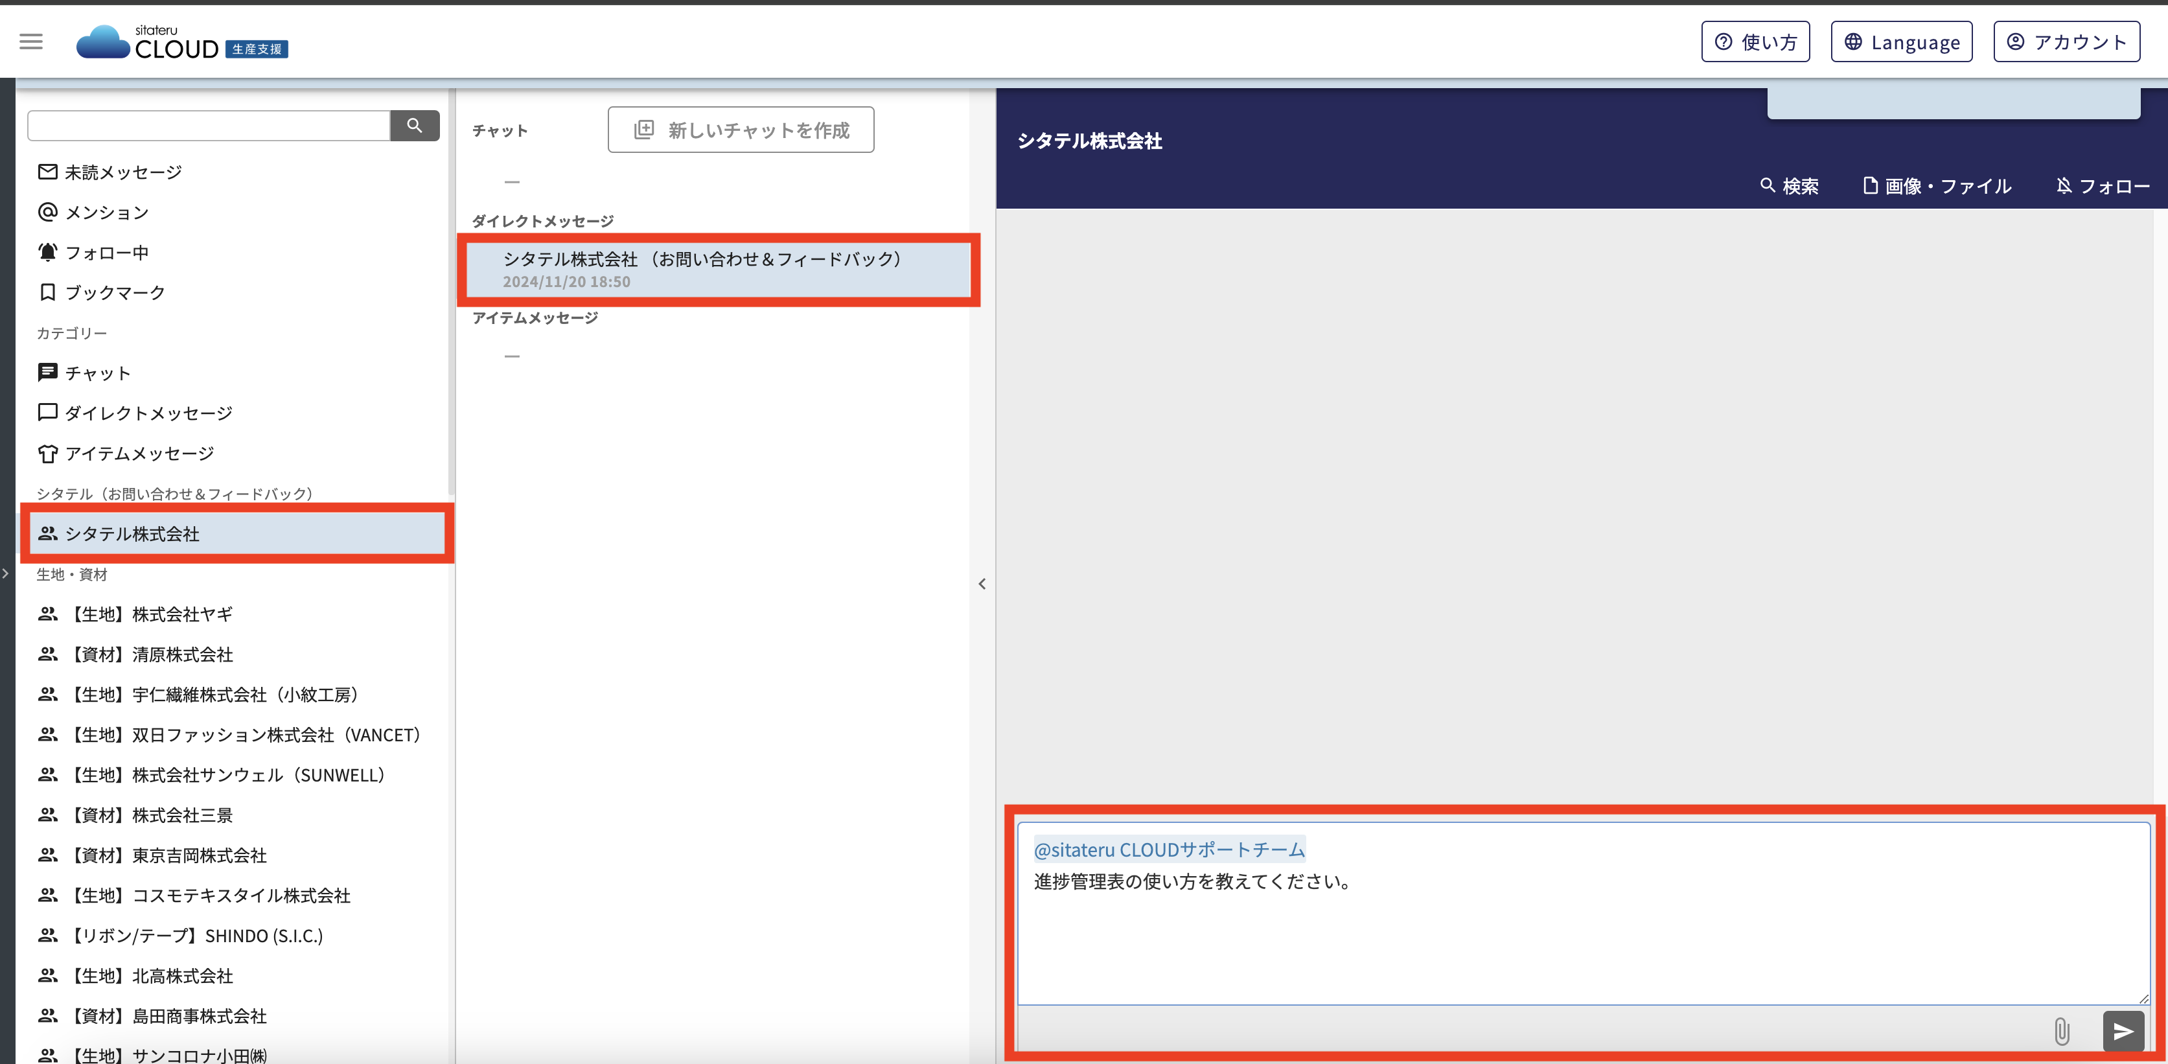Click the chat bubble icon beside チャット

click(48, 372)
